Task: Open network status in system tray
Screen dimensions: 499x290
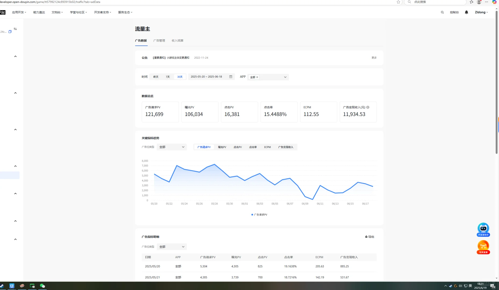Action: (466, 286)
